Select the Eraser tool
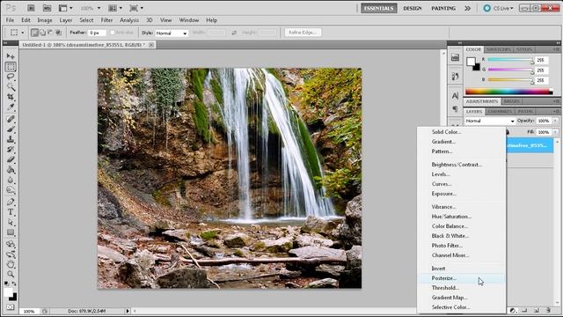The width and height of the screenshot is (563, 317). point(11,159)
